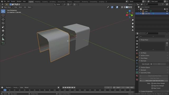The height and width of the screenshot is (95, 169).
Task: Open the Output properties tab
Action: pyautogui.click(x=137, y=44)
